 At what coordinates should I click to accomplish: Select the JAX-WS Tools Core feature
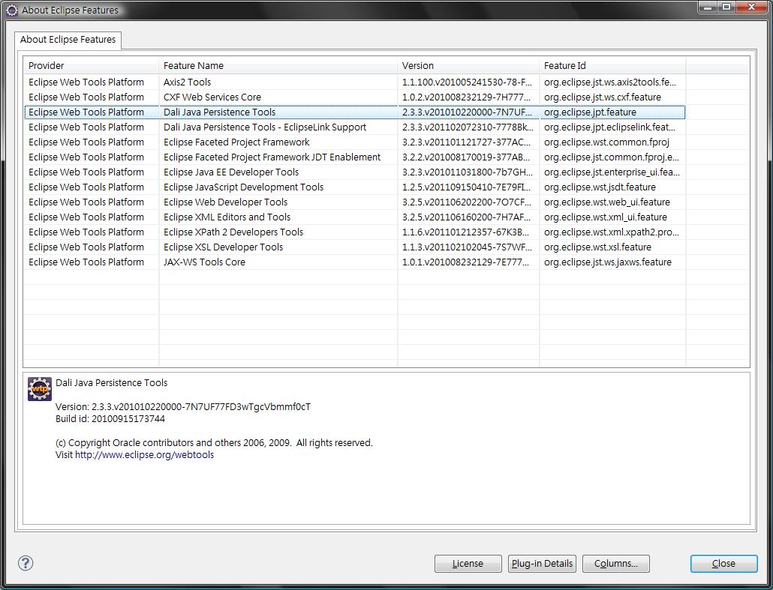click(x=354, y=262)
